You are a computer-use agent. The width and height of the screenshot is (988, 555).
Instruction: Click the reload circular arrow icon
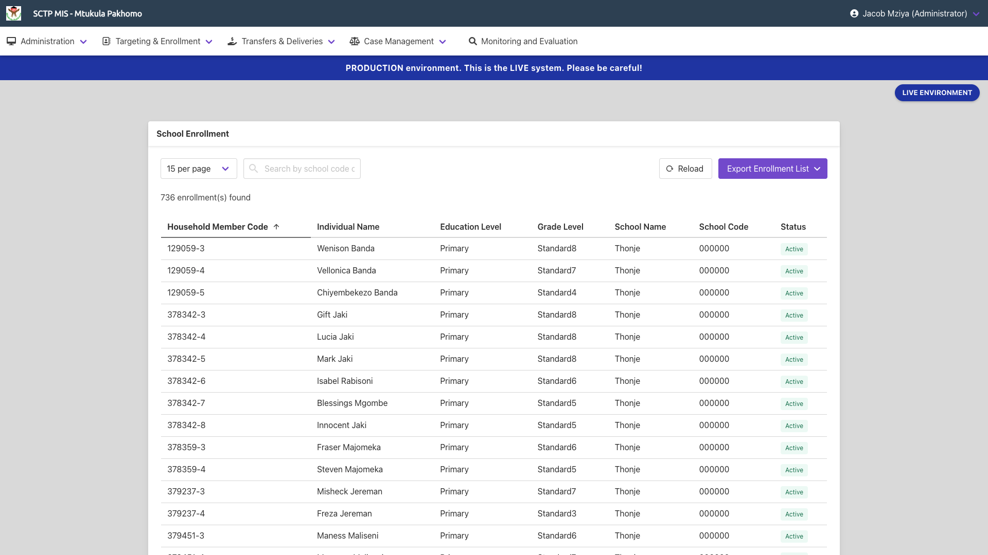click(669, 169)
